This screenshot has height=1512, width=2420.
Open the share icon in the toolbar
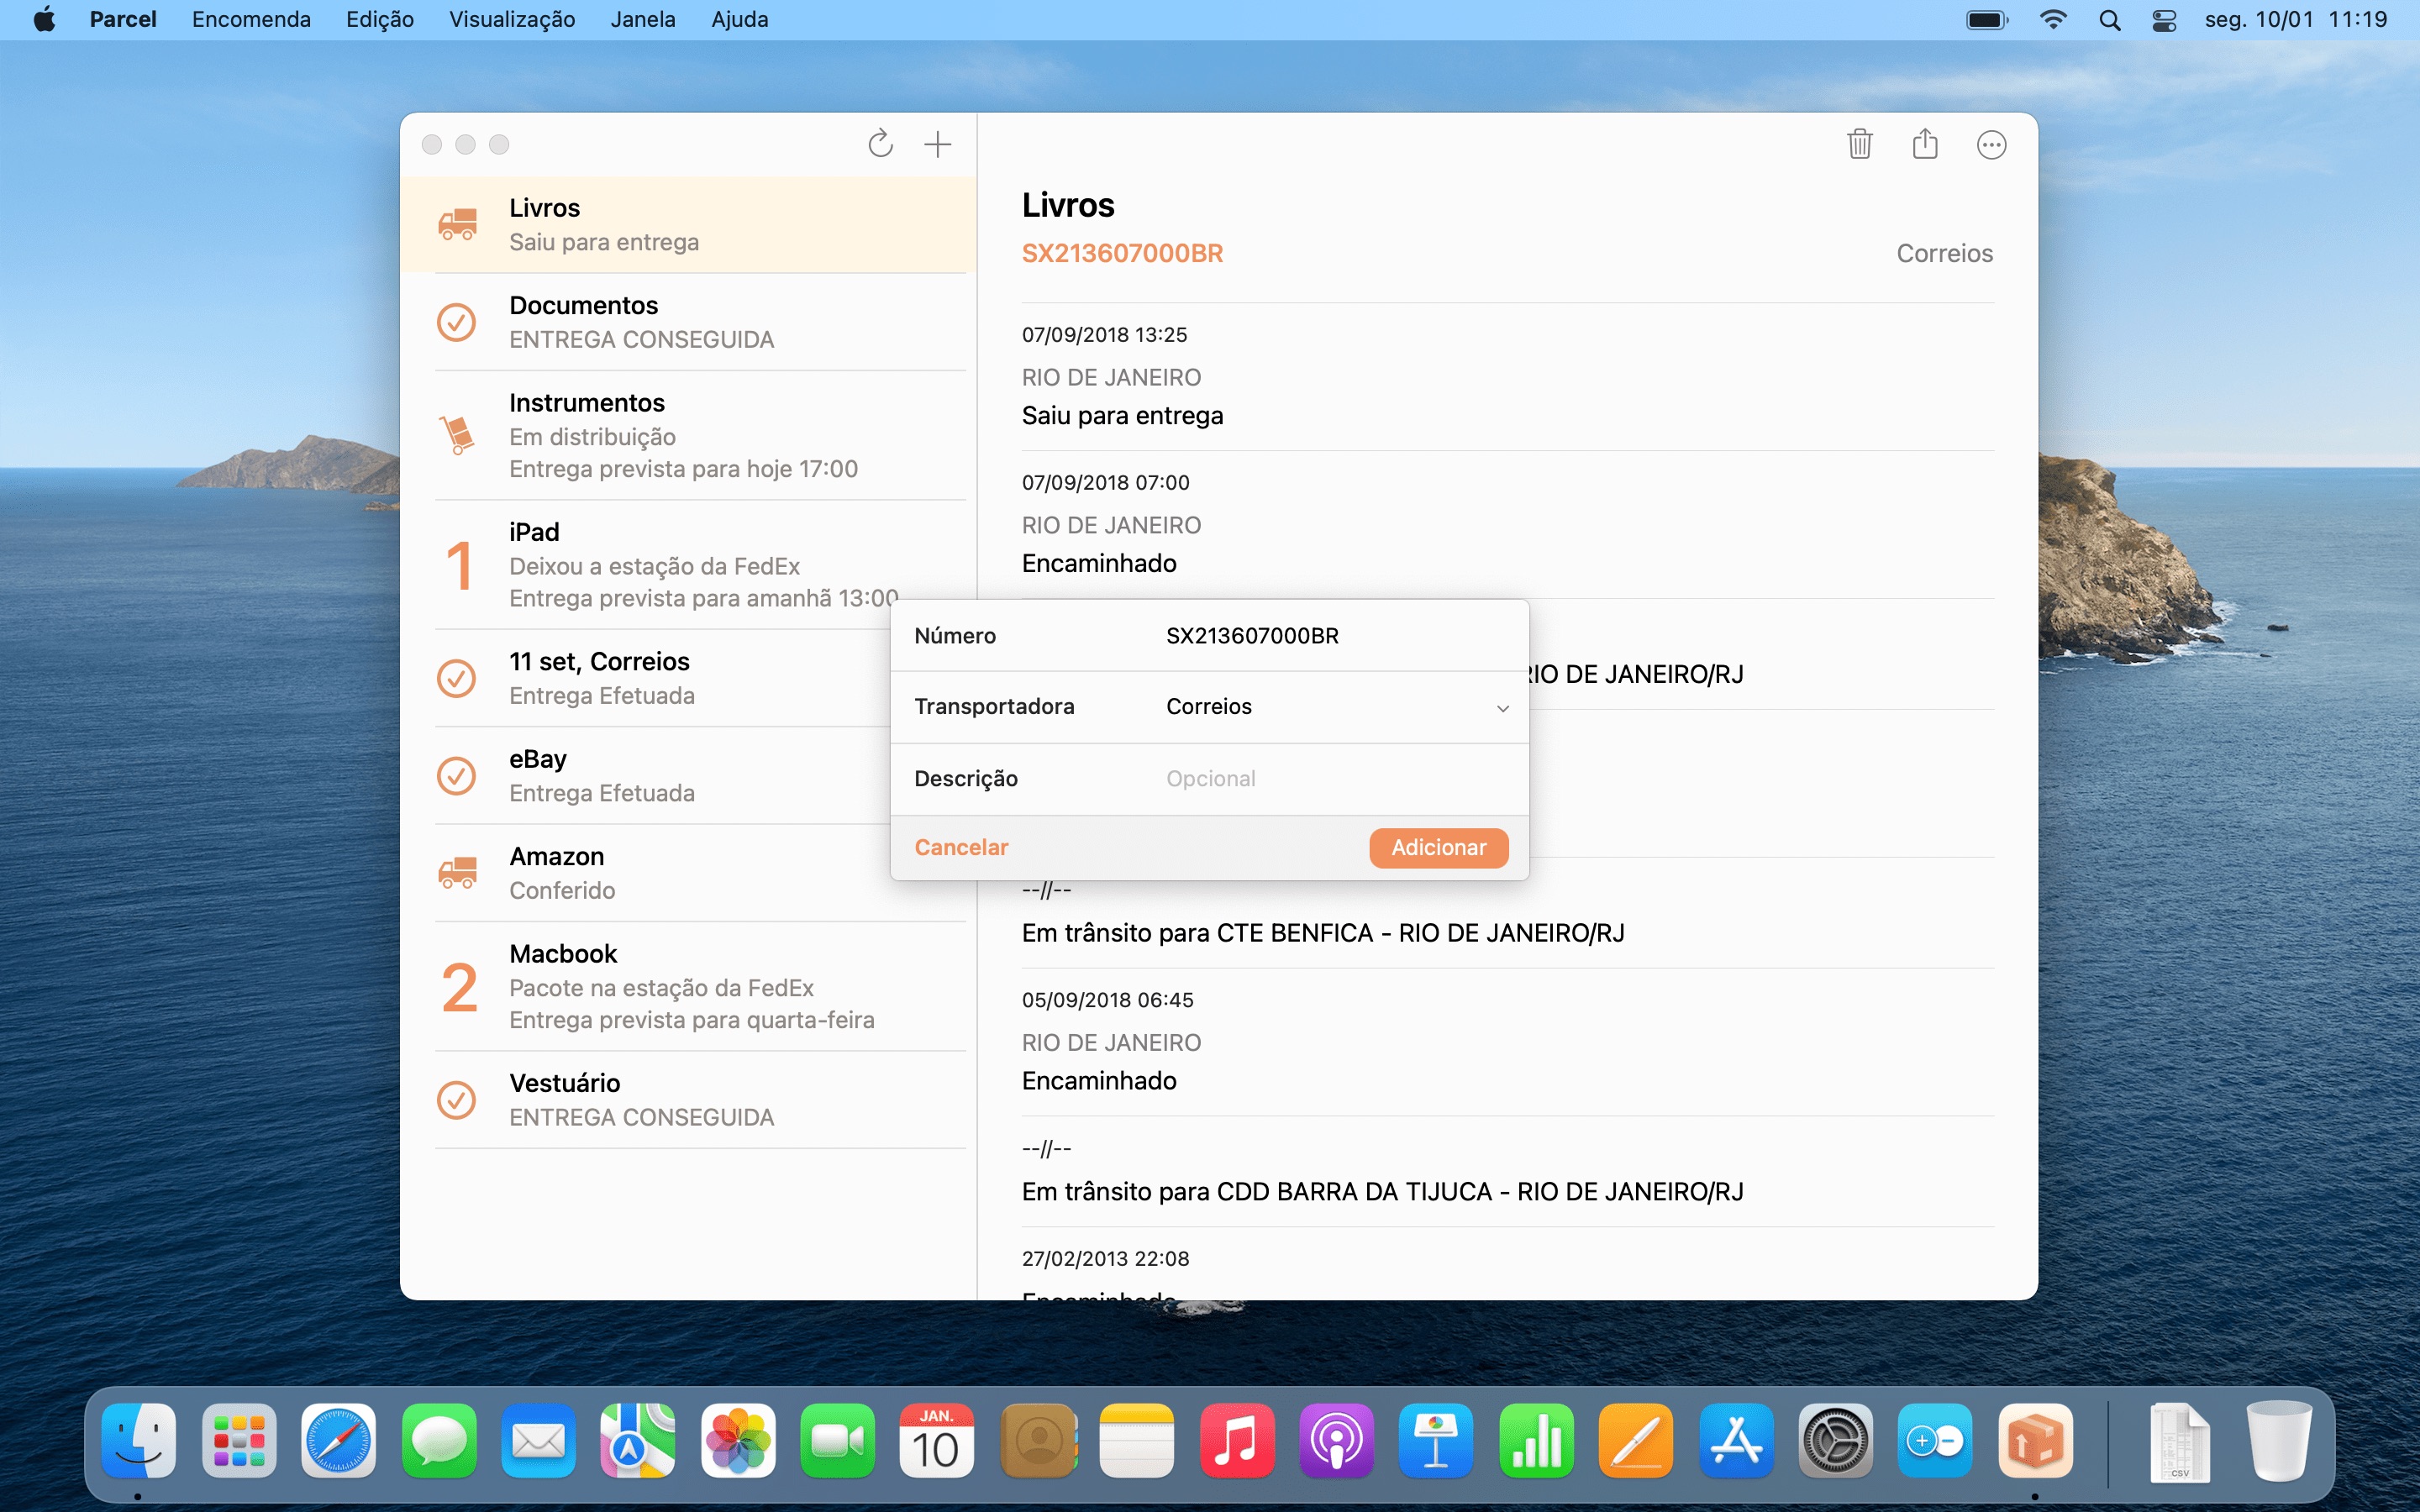point(1925,144)
